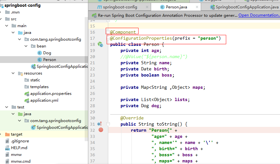Collapse the main java source folder
The image size is (280, 164).
13,33
